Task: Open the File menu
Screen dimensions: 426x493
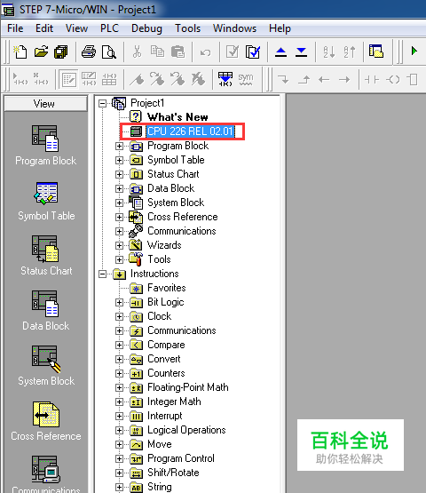Action: point(15,28)
